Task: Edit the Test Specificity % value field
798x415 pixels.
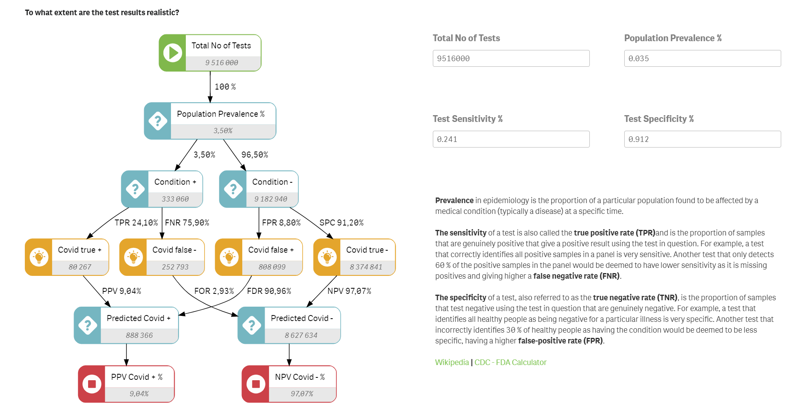Action: [x=702, y=139]
